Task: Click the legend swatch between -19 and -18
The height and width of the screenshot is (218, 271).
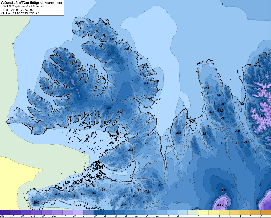Action: point(5,213)
